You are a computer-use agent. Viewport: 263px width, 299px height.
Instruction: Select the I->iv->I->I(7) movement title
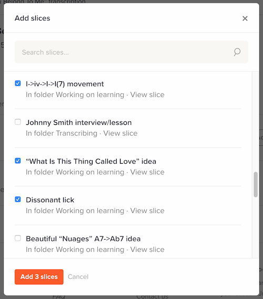(65, 84)
